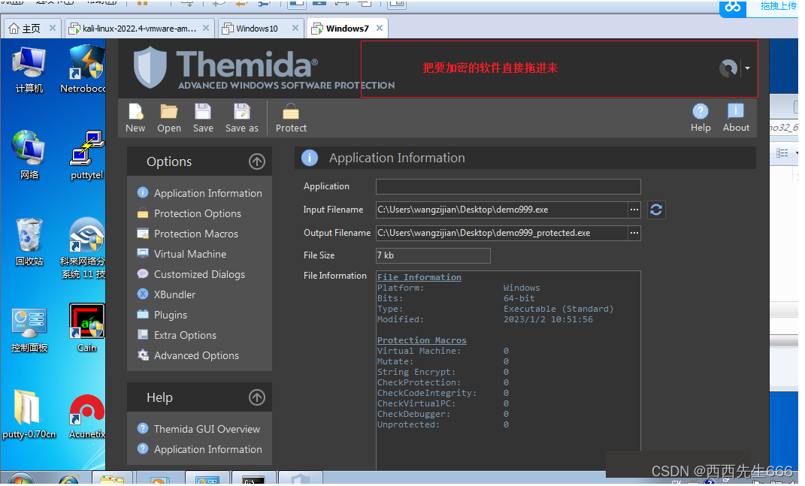This screenshot has height=486, width=805.
Task: Click the Application Information header info icon
Action: (x=310, y=158)
